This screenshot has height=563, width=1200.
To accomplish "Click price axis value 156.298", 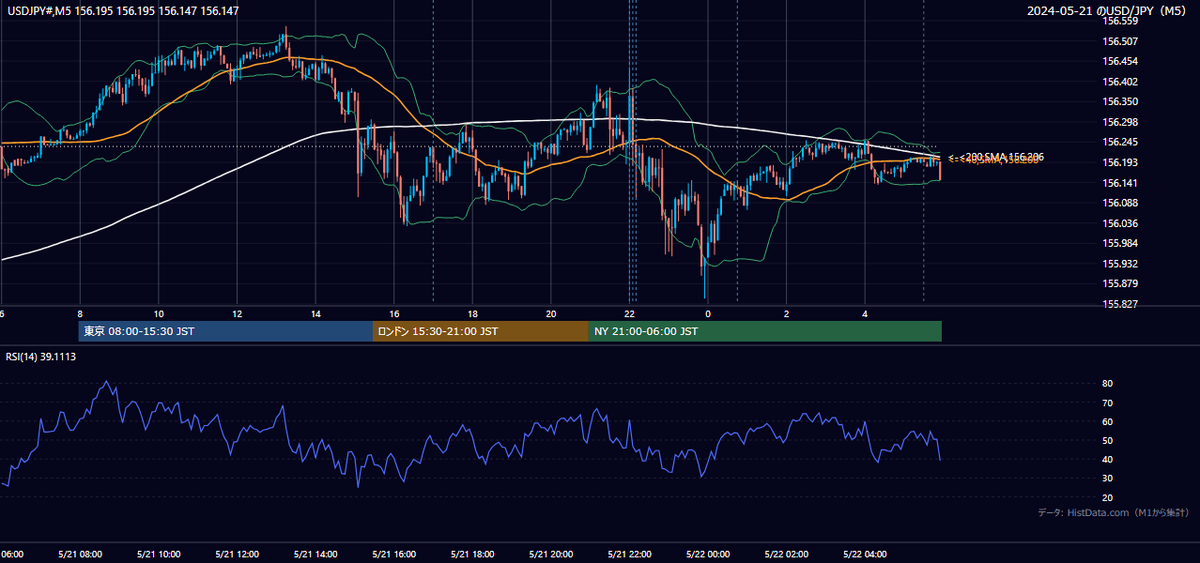I will click(x=1121, y=122).
